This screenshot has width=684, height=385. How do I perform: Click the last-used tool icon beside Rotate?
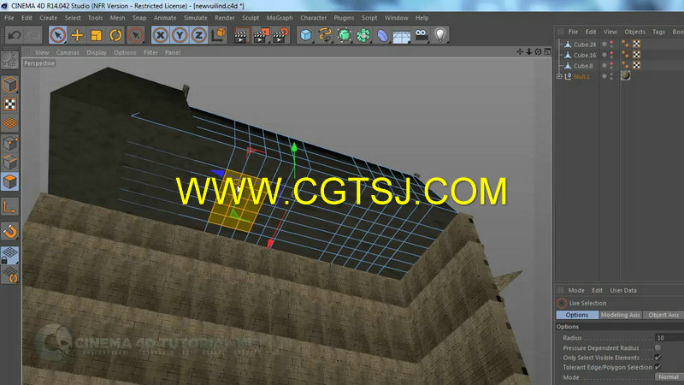136,35
